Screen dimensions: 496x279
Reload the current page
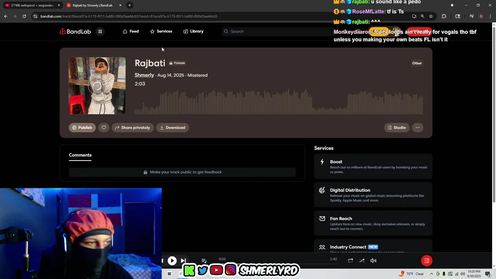[24, 16]
